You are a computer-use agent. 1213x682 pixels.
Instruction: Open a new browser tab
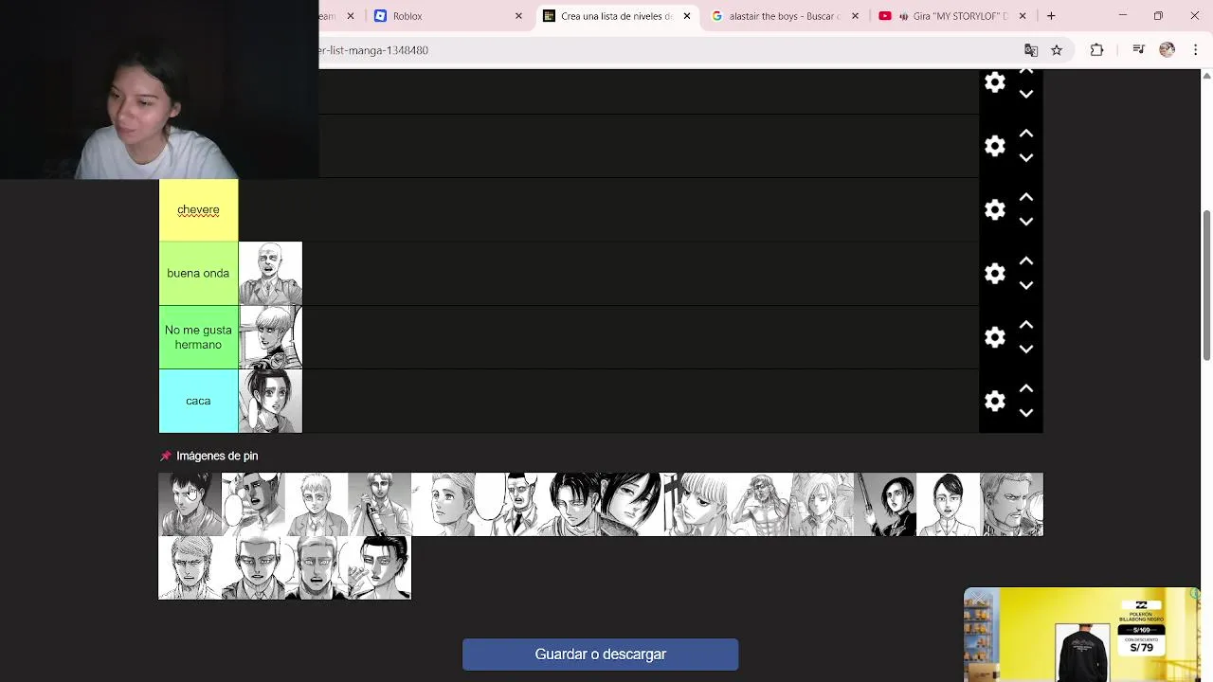click(x=1051, y=16)
